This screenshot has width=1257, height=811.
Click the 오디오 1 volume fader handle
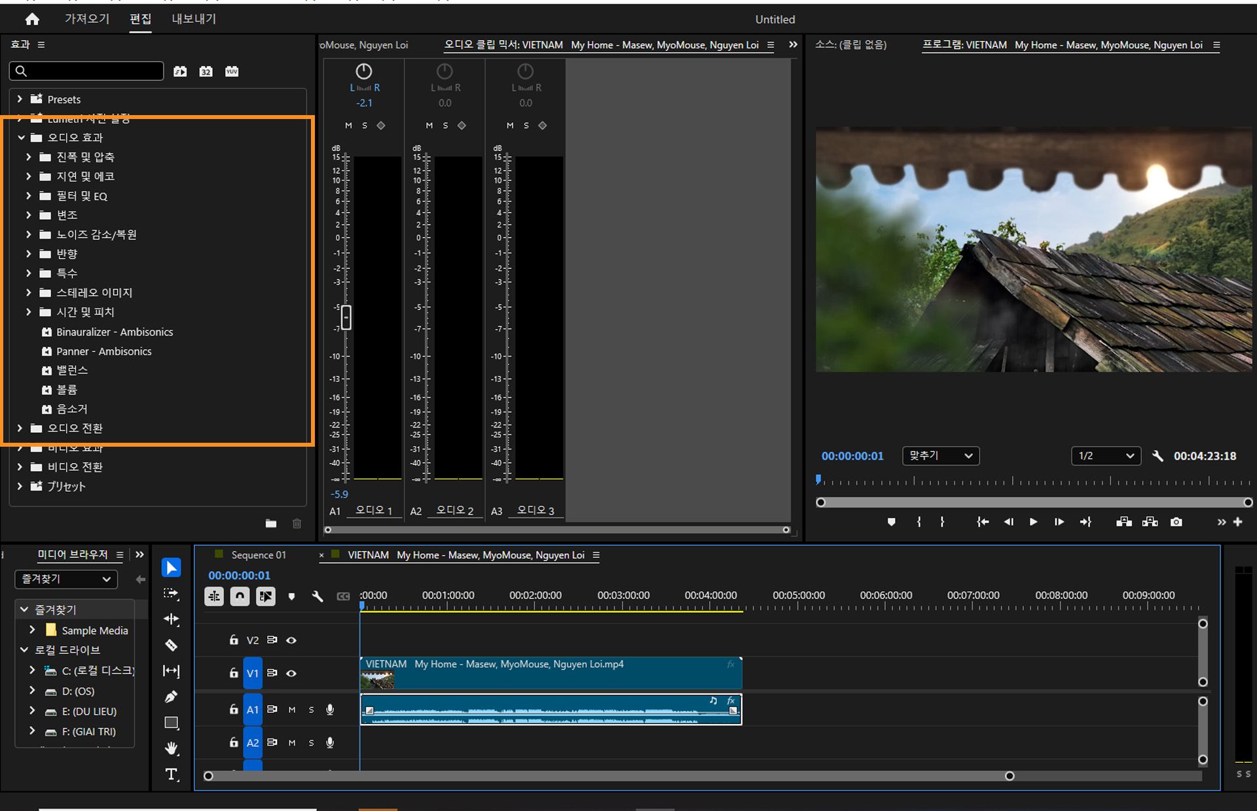(346, 318)
